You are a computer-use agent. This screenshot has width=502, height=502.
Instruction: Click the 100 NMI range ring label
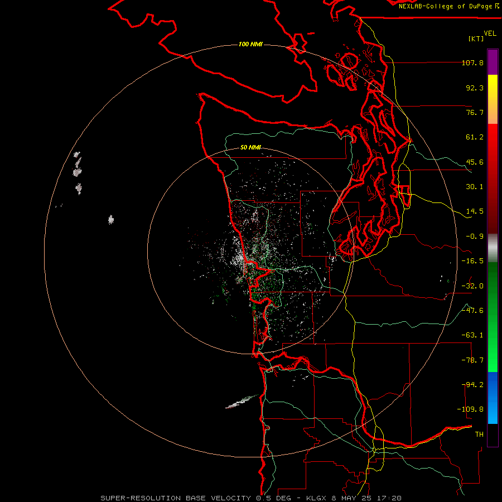coord(250,44)
